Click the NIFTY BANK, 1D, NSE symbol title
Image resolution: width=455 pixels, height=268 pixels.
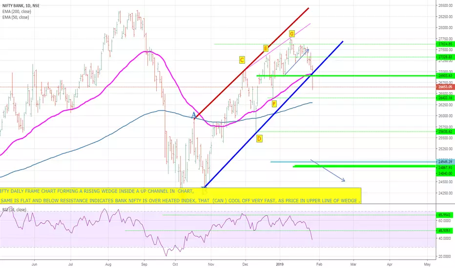tap(21, 6)
